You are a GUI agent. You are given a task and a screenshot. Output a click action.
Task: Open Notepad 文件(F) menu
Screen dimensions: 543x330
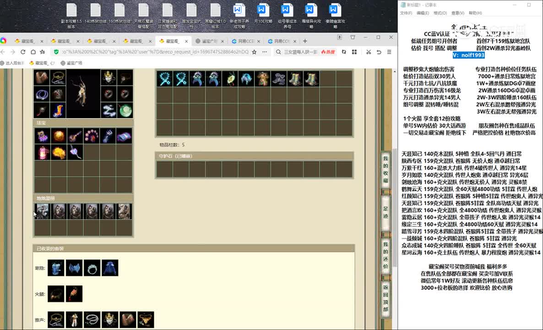pyautogui.click(x=406, y=13)
